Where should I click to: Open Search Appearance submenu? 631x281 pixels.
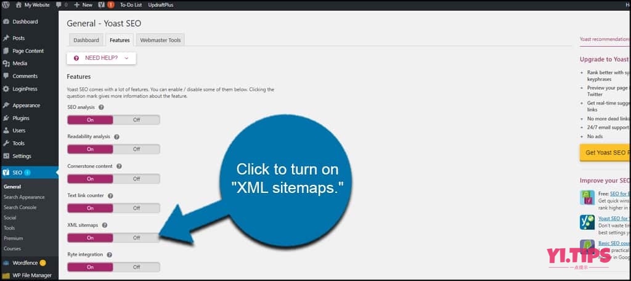coord(24,197)
